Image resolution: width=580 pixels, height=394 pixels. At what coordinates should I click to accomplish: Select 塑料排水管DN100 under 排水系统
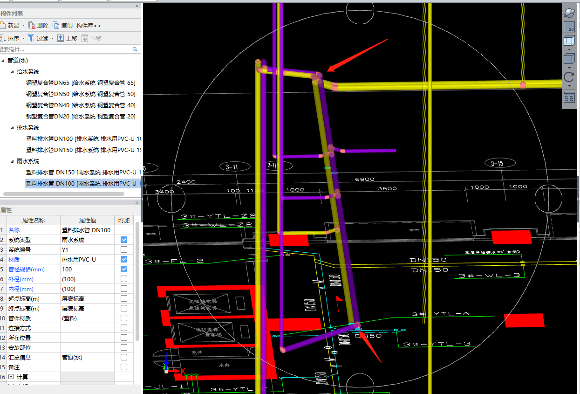83,139
